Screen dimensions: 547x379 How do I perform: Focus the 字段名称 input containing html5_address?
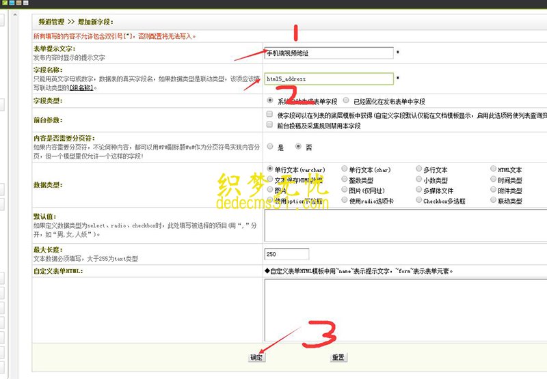pyautogui.click(x=329, y=79)
